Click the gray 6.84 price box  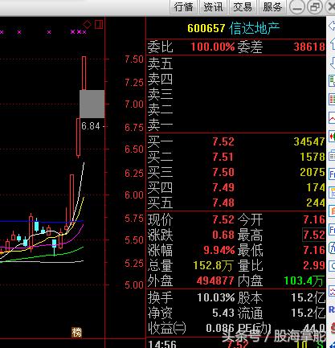click(92, 104)
